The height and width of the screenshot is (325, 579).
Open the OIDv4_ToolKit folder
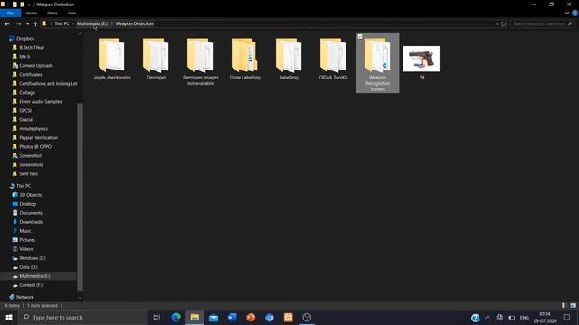pyautogui.click(x=334, y=59)
